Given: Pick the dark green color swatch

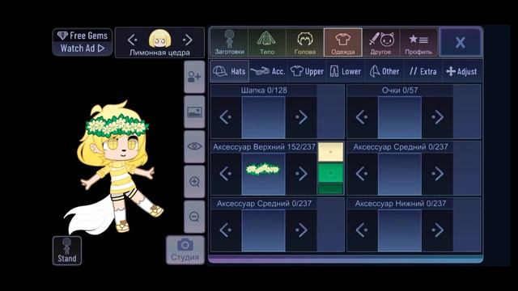Looking at the screenshot, I should coord(330,189).
